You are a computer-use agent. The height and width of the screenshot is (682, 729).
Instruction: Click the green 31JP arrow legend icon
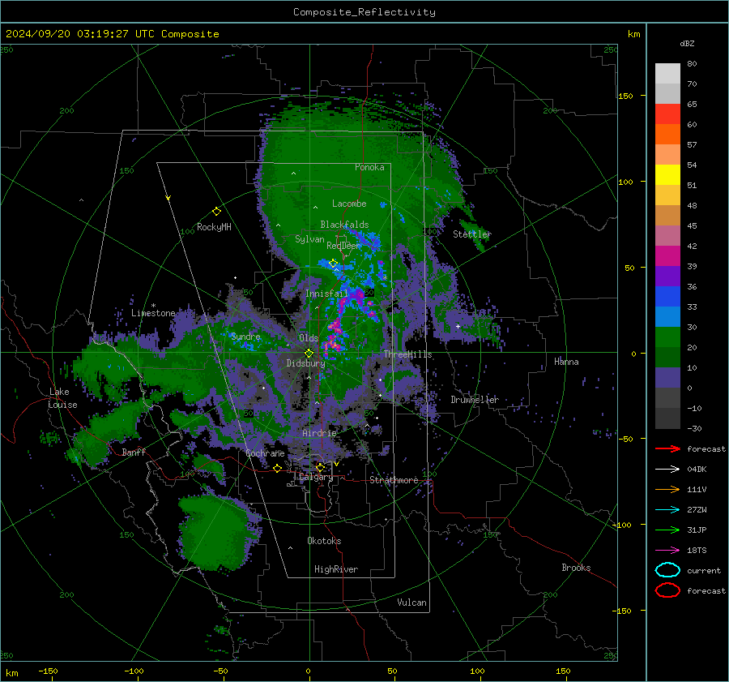tap(668, 530)
